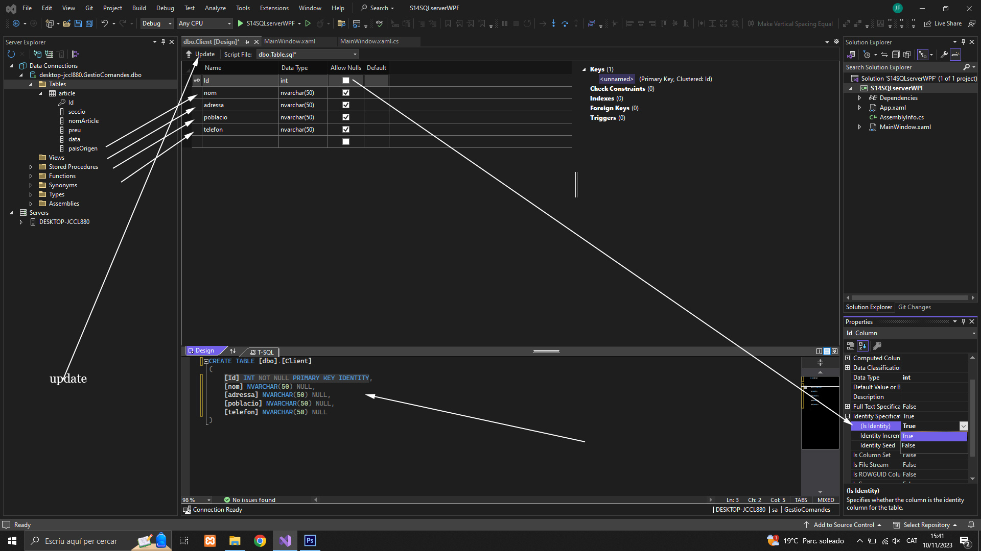Open the Script File dbo.Table.sql dropdown
This screenshot has width=981, height=551.
coord(355,55)
